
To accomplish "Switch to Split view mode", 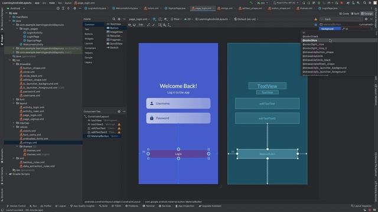I will point(355,14).
